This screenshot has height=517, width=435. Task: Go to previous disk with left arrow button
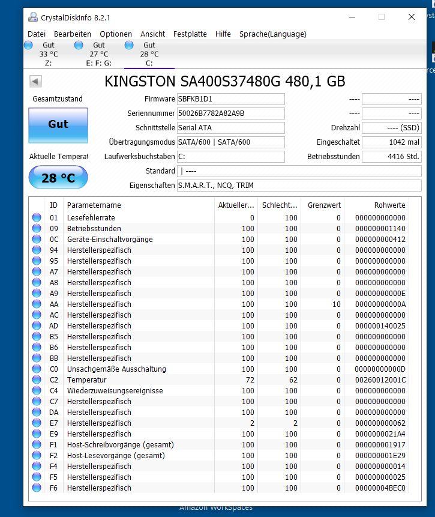[x=35, y=81]
